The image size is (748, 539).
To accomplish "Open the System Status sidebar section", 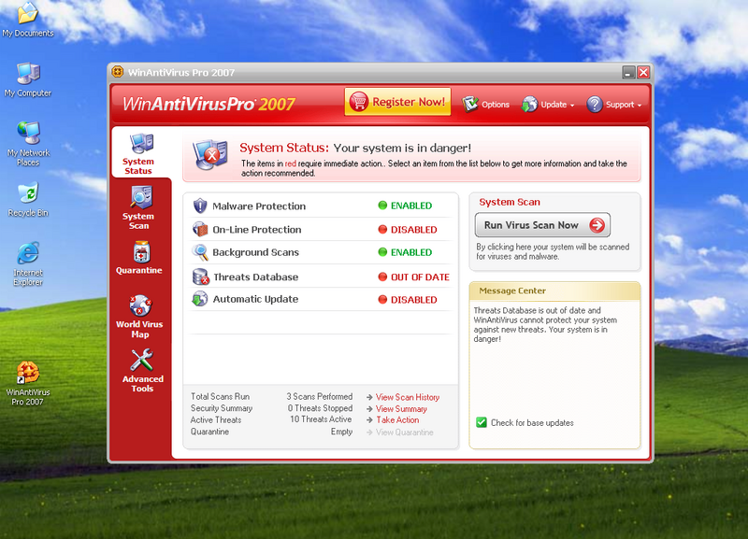I will pos(140,153).
